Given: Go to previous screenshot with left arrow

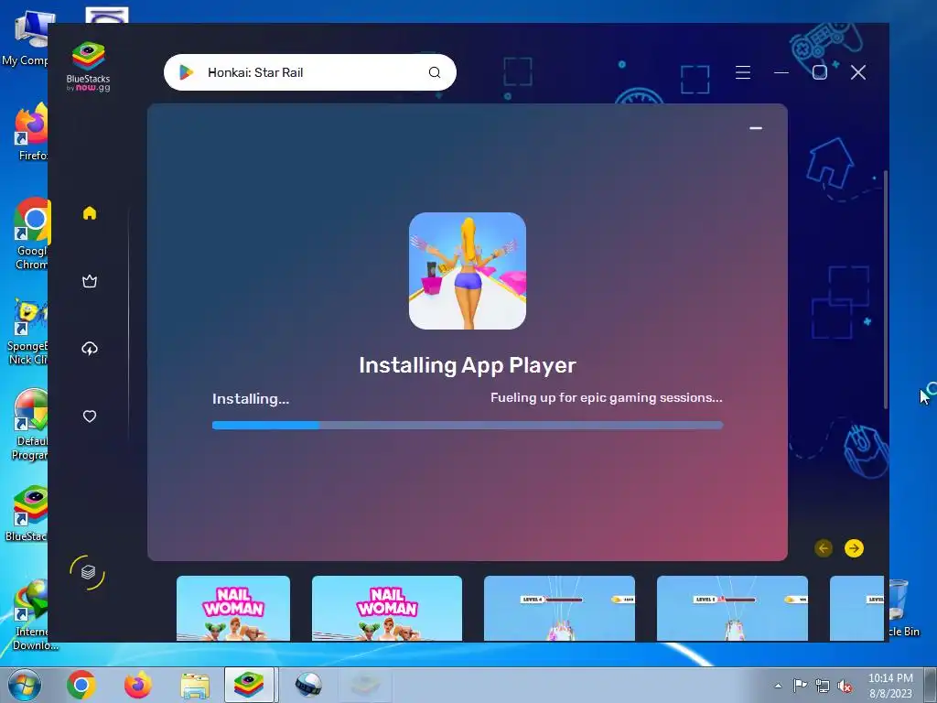Looking at the screenshot, I should coord(824,548).
